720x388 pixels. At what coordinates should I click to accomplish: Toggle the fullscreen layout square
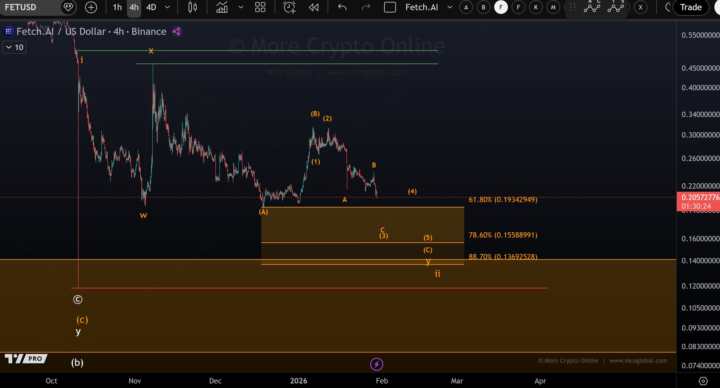390,7
